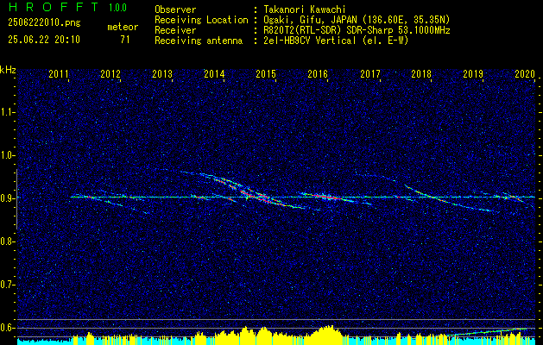Click the Receiver value R820T2 SDR-Sharp

[356, 30]
